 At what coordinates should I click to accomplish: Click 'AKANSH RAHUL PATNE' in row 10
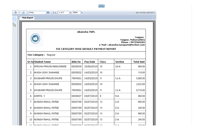click(46, 119)
